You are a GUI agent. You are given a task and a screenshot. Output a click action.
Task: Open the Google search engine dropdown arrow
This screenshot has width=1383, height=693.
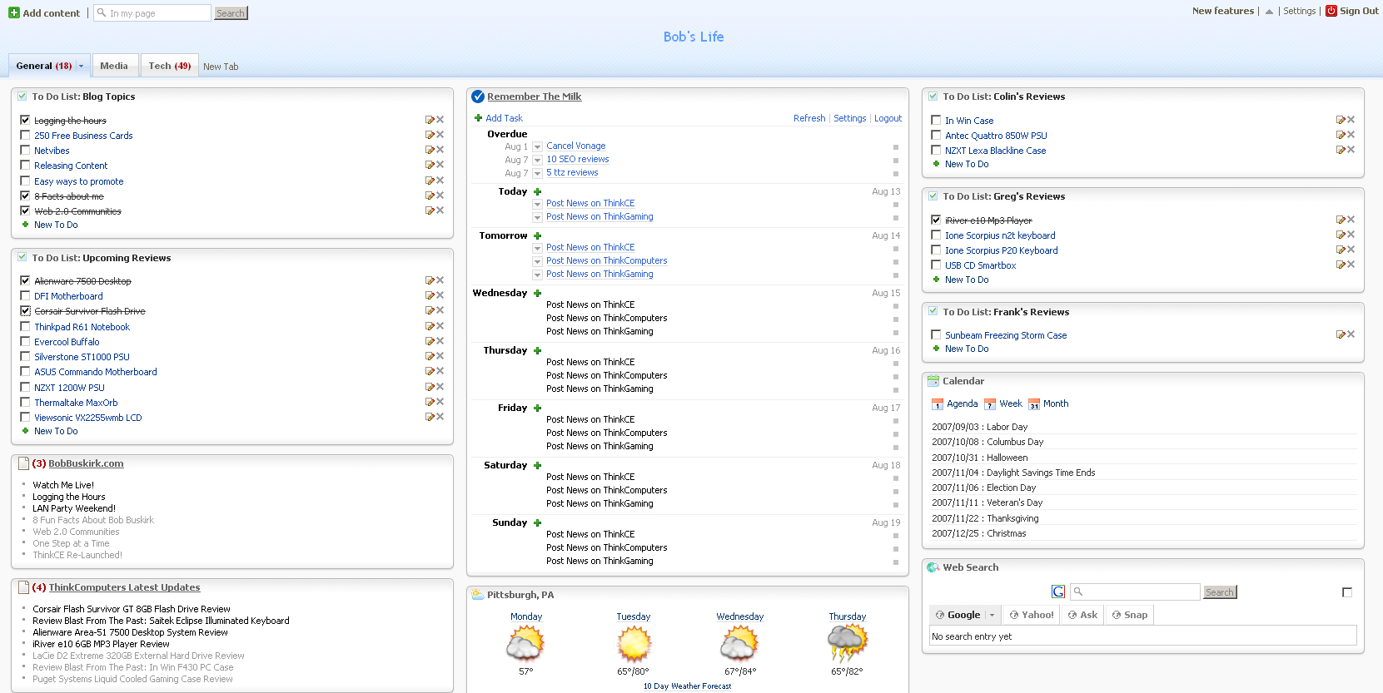992,616
